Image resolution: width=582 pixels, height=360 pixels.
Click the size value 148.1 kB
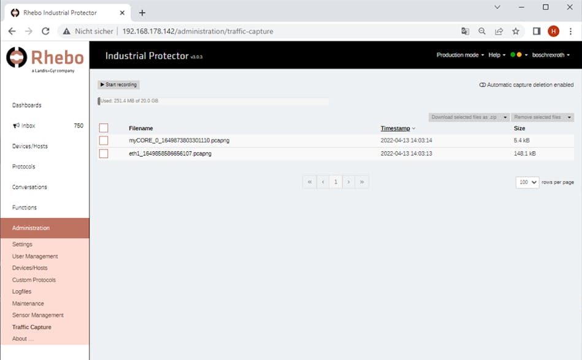pos(525,153)
